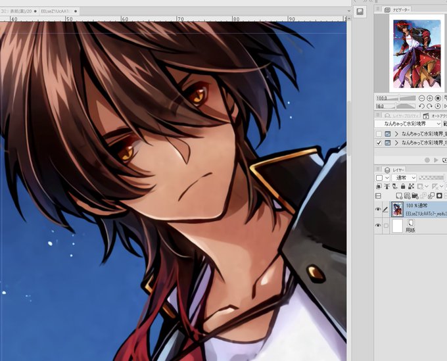Hide the 用紙 paper layer

point(378,226)
